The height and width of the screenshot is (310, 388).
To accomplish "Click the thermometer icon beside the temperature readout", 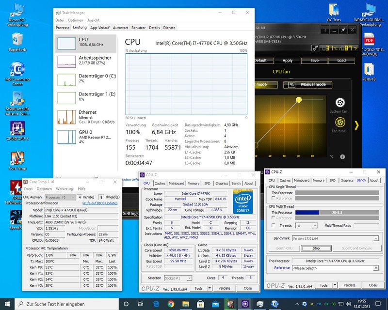I will click(315, 48).
